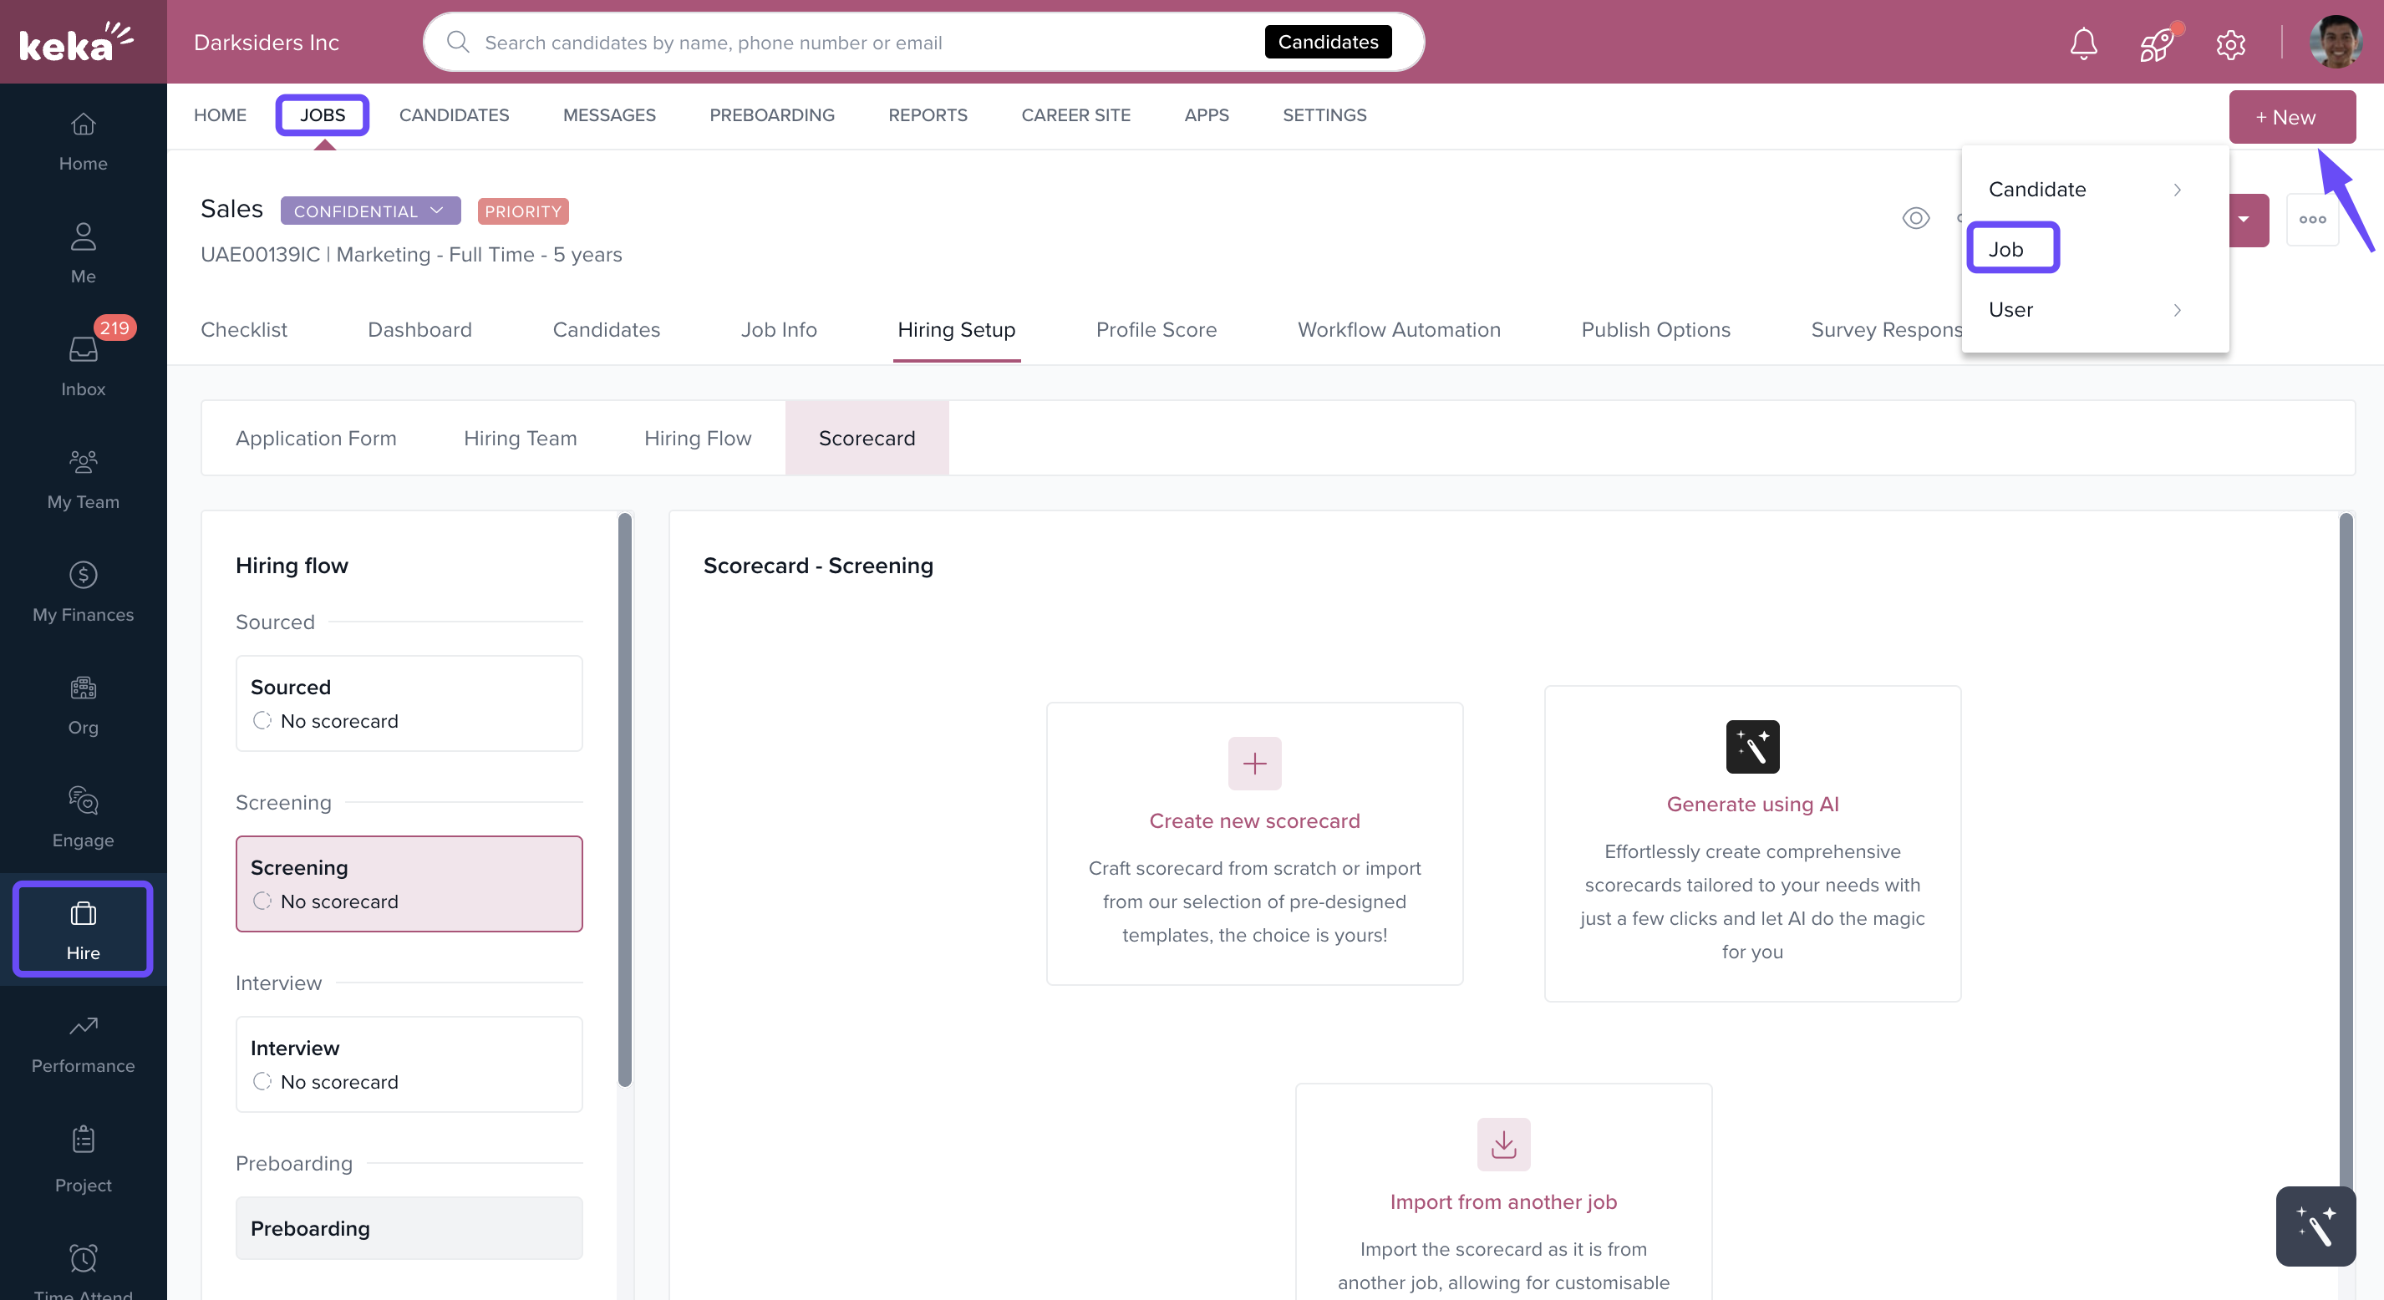Click Import from another job link
The image size is (2384, 1300).
(x=1503, y=1201)
